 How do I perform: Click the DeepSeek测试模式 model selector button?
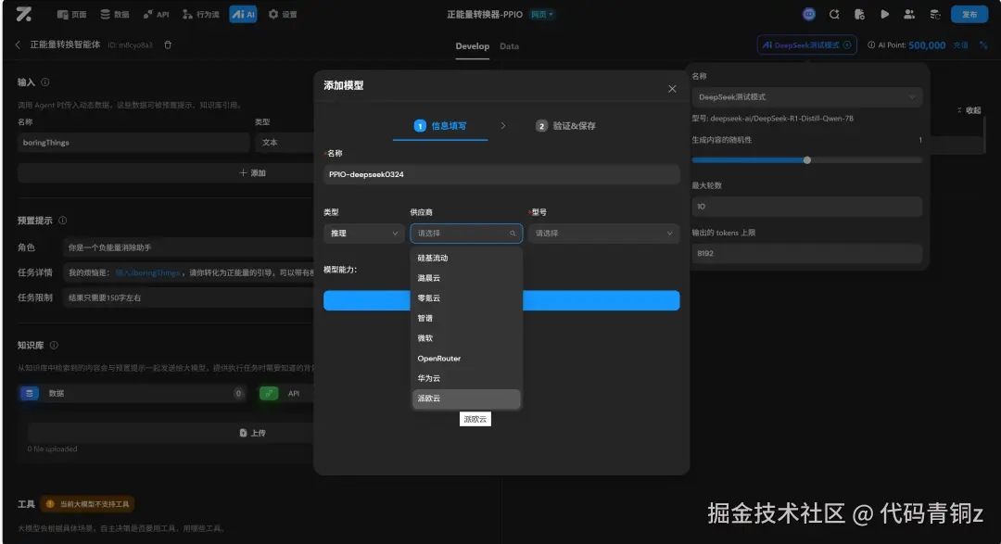click(x=806, y=44)
